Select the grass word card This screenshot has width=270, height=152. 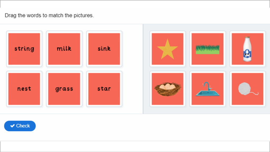point(64,89)
